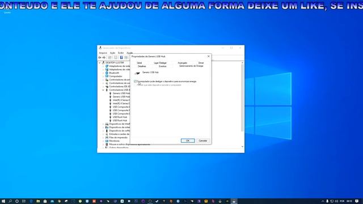
Task: Switch to the Geral tab
Action: 140,63
